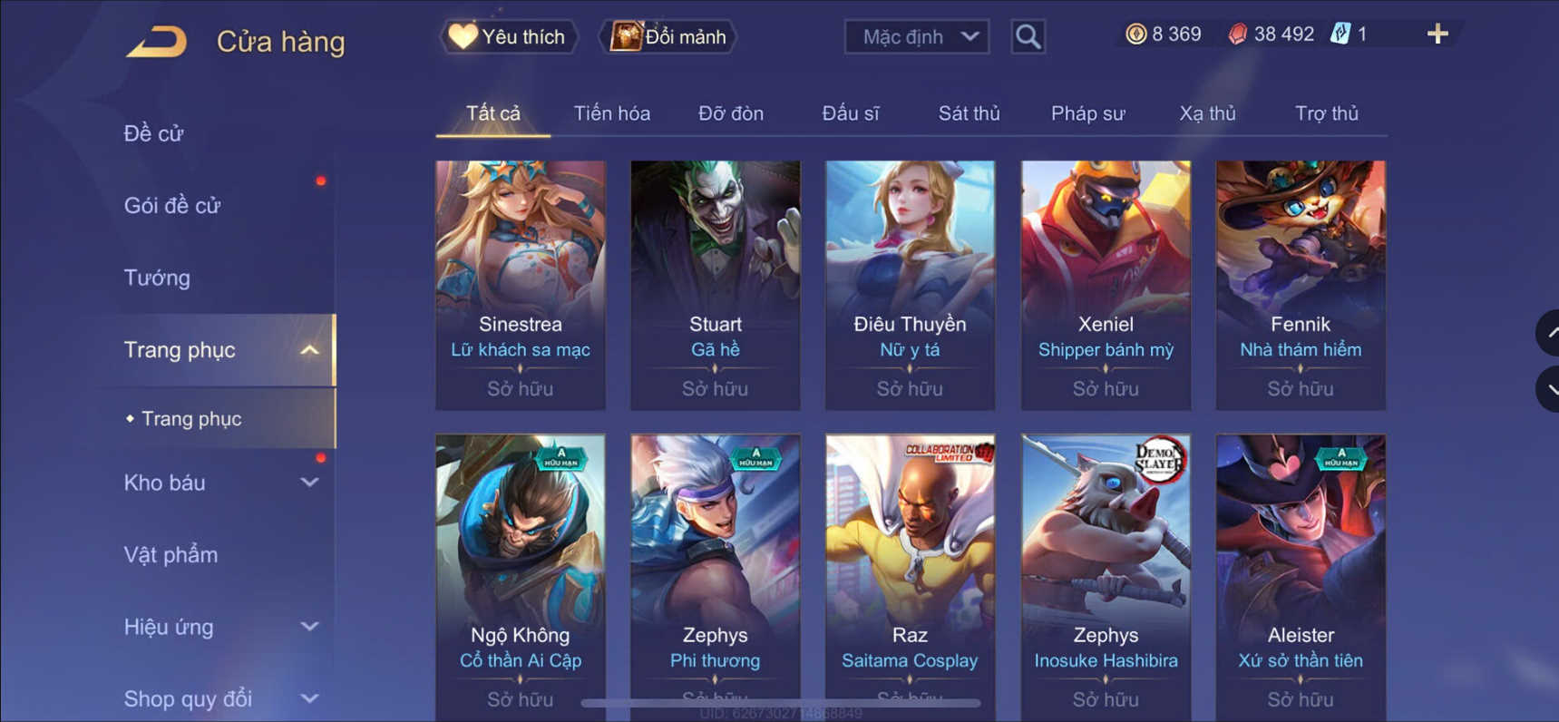Image resolution: width=1559 pixels, height=722 pixels.
Task: Open the Tướng sidebar menu
Action: click(x=157, y=278)
